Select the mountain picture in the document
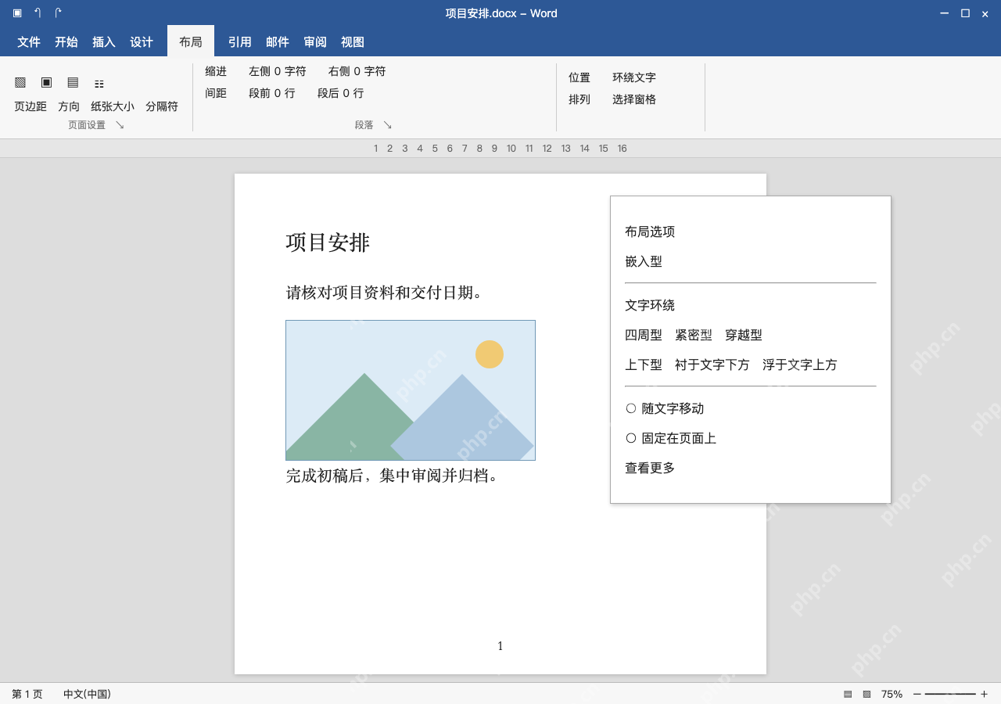 click(411, 390)
